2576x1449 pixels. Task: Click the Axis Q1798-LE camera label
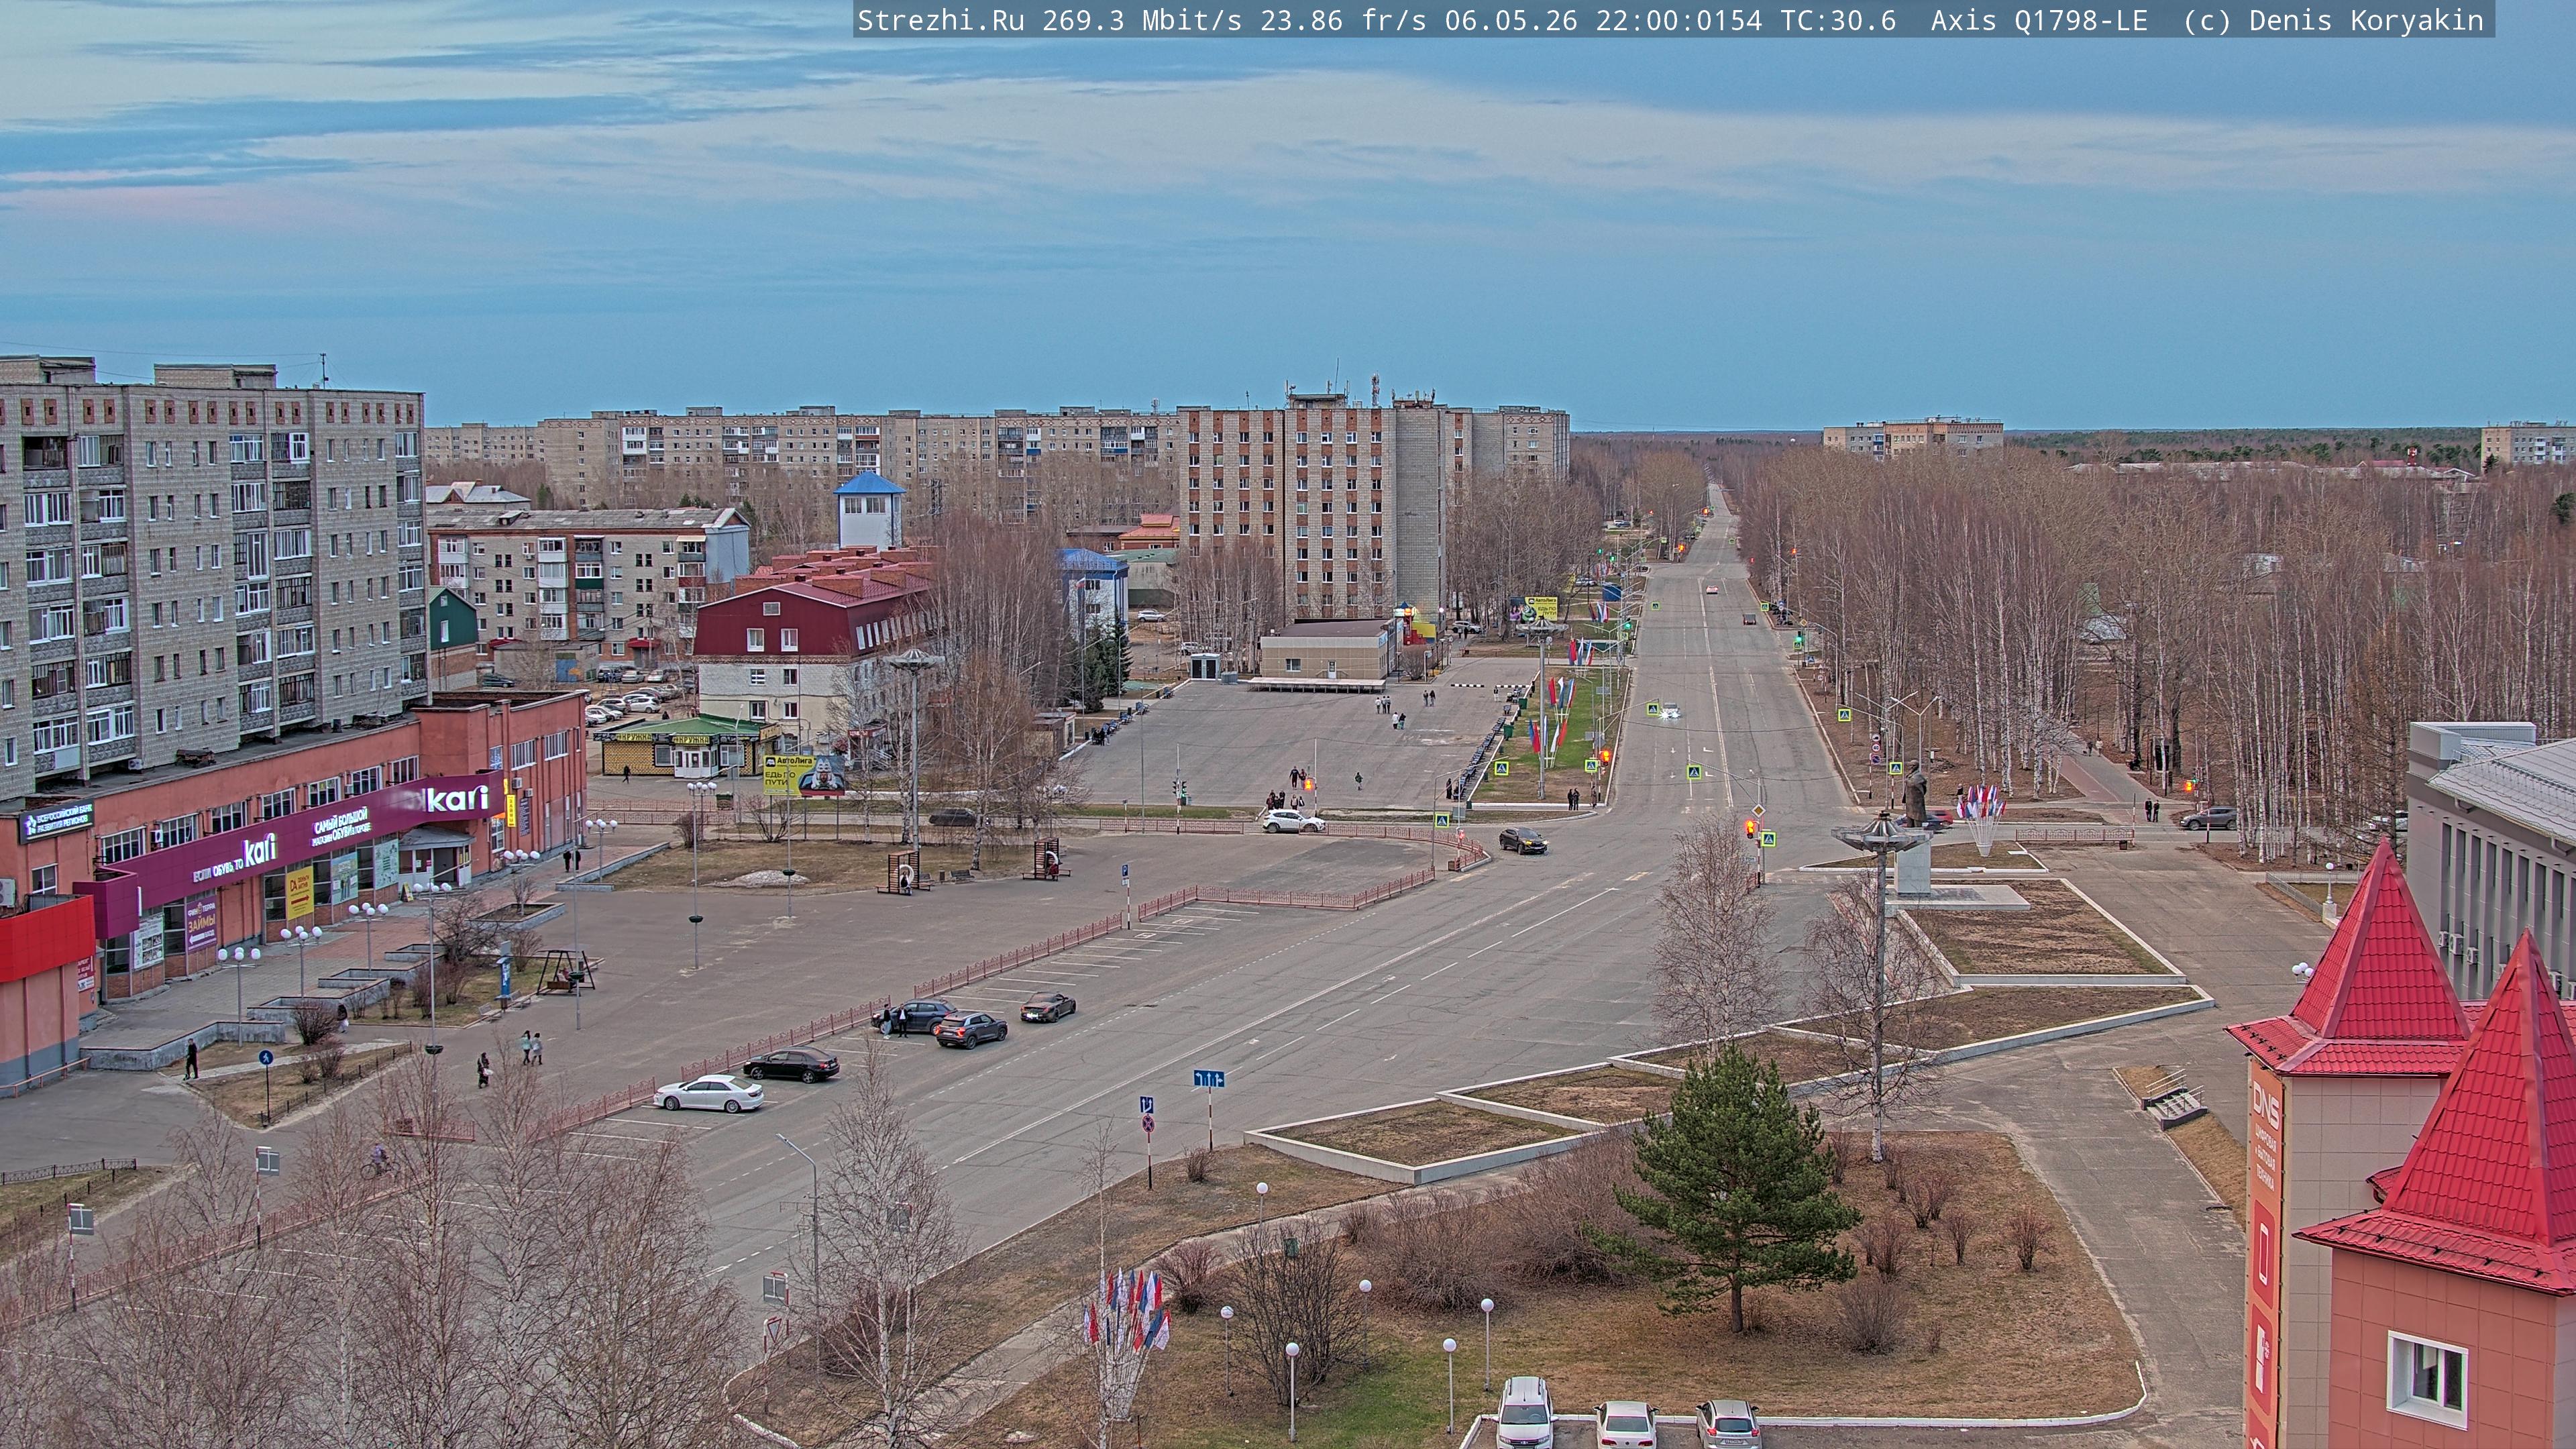click(2039, 20)
